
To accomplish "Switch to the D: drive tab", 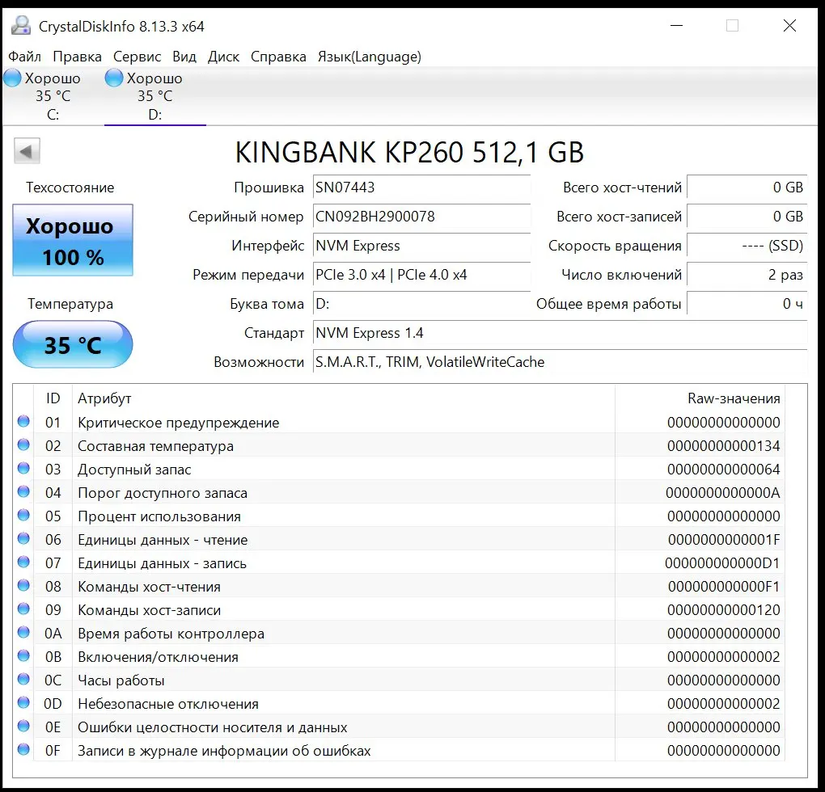I will pyautogui.click(x=154, y=97).
